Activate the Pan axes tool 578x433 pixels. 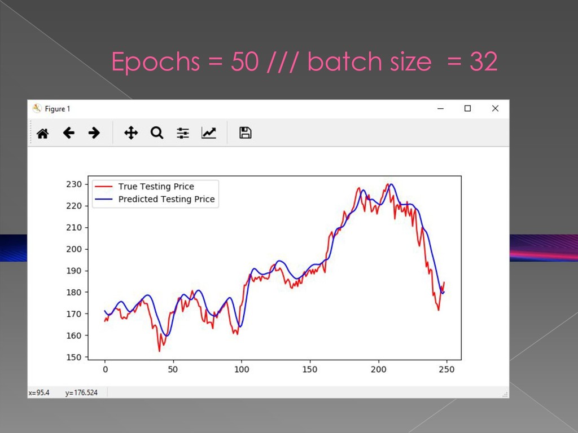click(x=131, y=132)
